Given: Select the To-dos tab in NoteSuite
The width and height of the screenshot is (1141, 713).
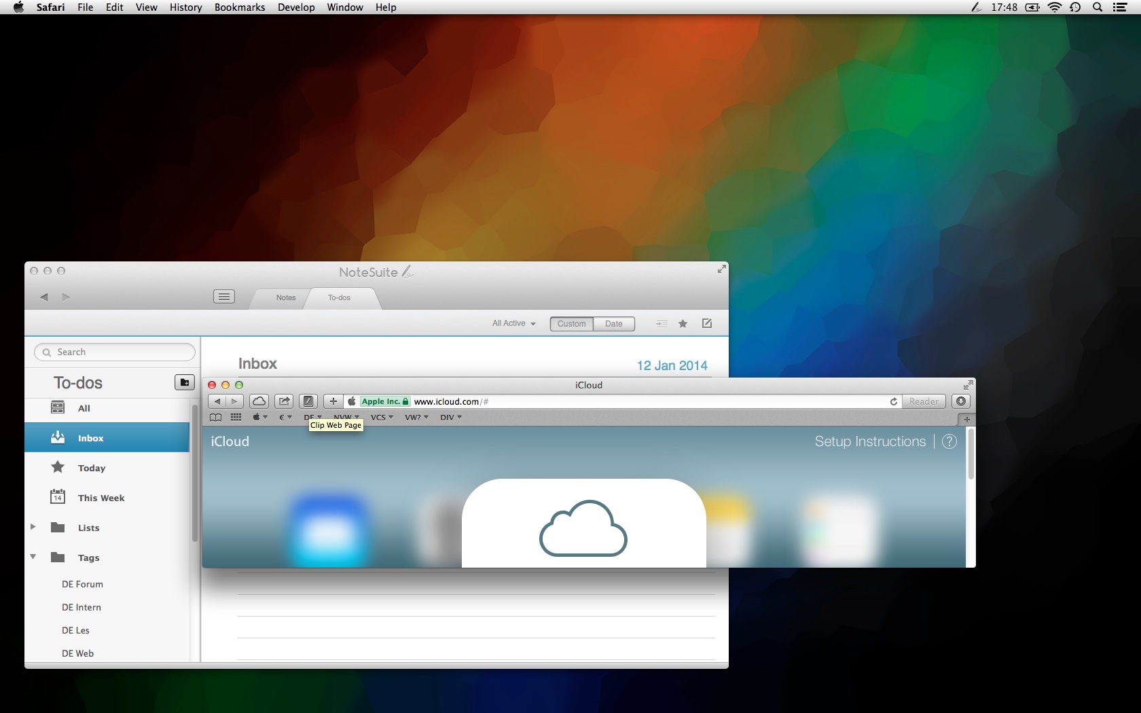Looking at the screenshot, I should point(339,297).
